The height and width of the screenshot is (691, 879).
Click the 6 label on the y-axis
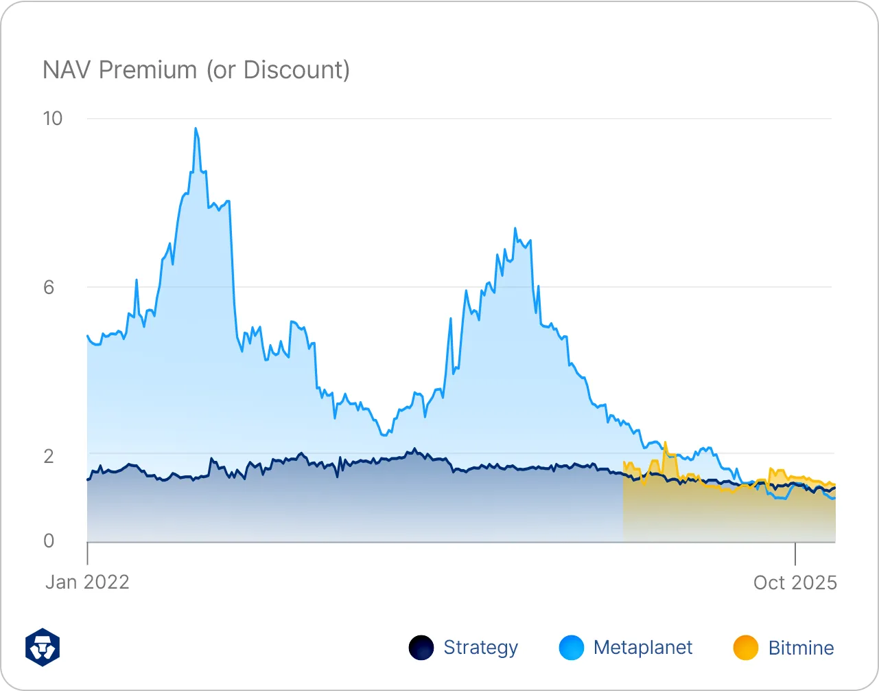pyautogui.click(x=49, y=287)
